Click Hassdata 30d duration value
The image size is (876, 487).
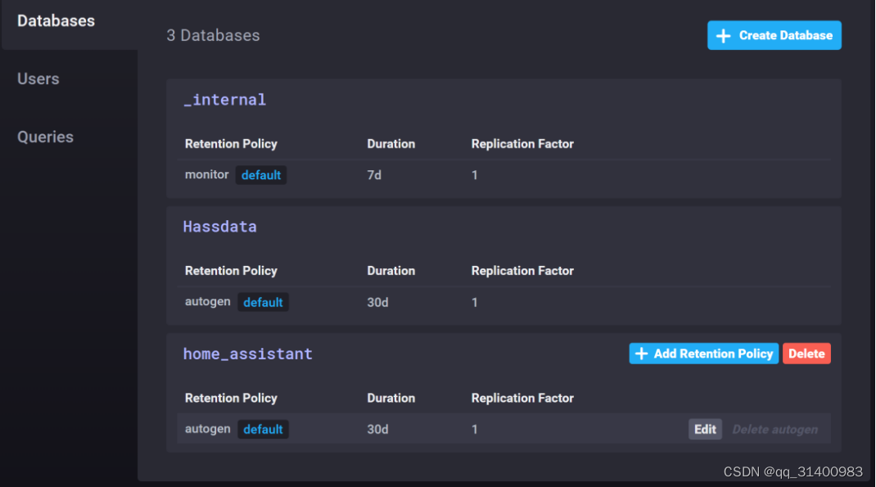tap(377, 302)
